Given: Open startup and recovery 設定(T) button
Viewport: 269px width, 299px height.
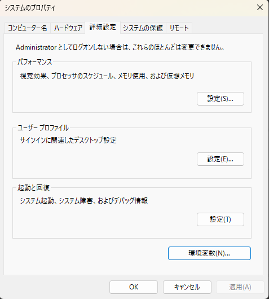Looking at the screenshot, I should [221, 219].
